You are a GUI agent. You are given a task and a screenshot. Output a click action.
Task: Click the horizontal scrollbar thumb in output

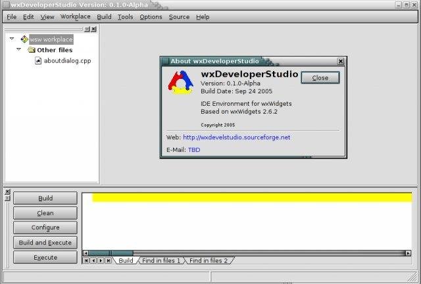[x=111, y=253]
